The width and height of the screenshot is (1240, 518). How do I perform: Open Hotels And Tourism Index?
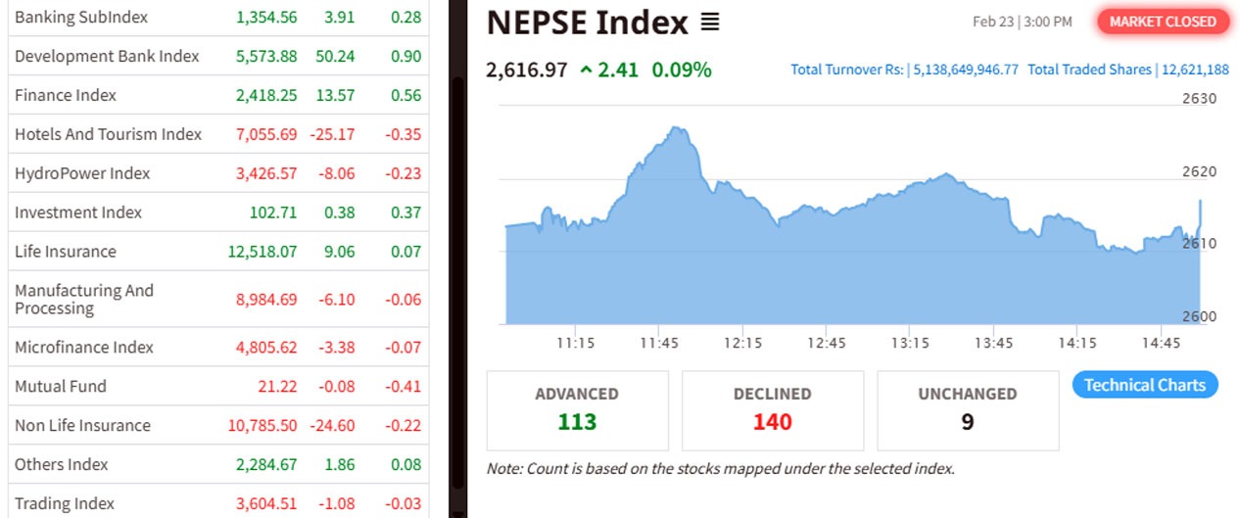(x=108, y=134)
